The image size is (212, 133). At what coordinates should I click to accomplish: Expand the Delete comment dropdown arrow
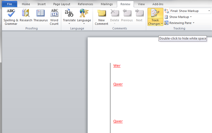pyautogui.click(x=114, y=24)
